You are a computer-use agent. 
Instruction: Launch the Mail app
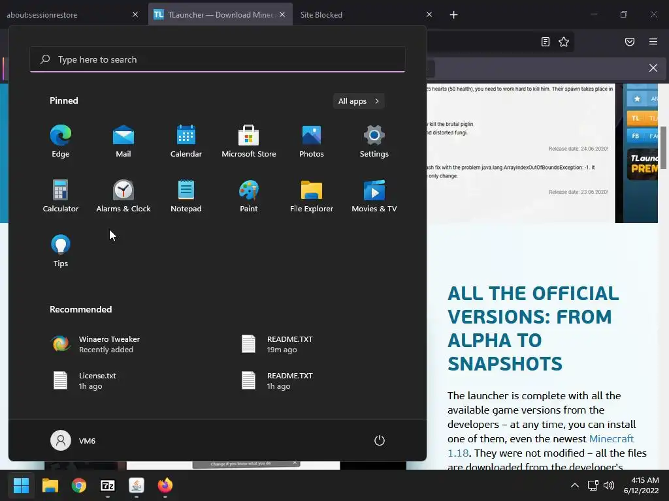tap(123, 142)
